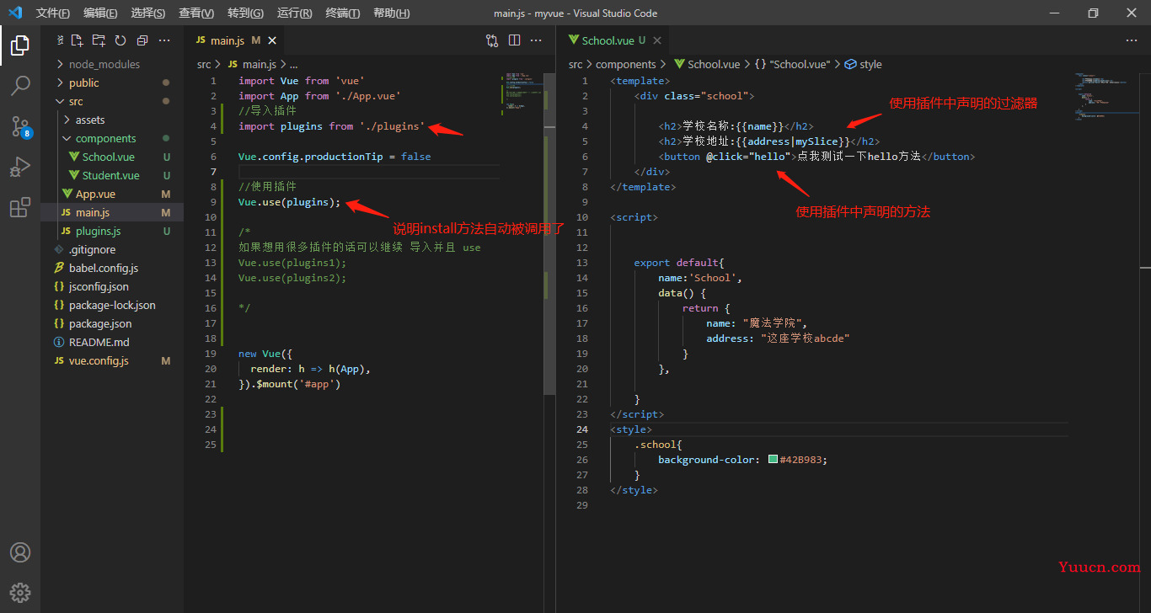Open the Manage gear settings icon
The width and height of the screenshot is (1151, 613).
click(x=20, y=592)
